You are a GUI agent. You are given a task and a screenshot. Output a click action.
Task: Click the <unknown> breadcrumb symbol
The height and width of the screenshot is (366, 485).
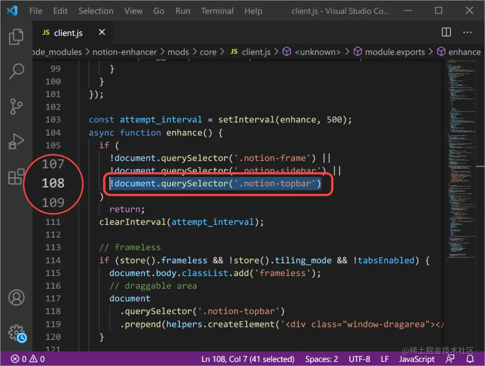click(x=317, y=52)
